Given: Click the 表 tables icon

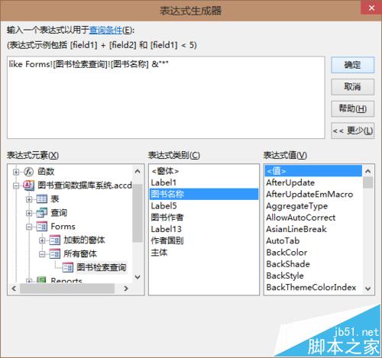Looking at the screenshot, I should point(41,199).
